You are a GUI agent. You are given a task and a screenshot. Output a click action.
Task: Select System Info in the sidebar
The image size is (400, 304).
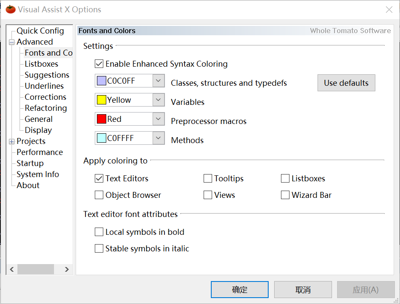(x=37, y=174)
